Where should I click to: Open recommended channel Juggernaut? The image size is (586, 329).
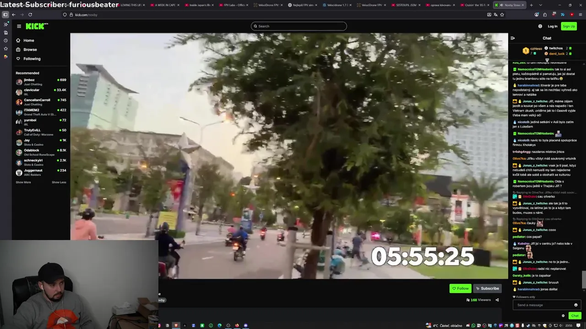point(41,172)
